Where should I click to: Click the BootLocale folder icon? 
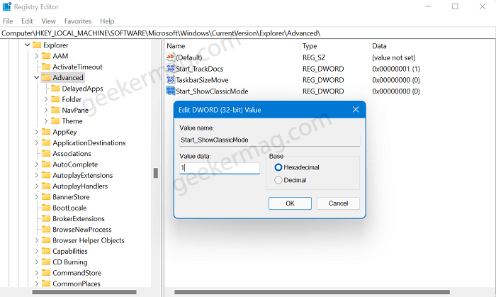(x=46, y=208)
